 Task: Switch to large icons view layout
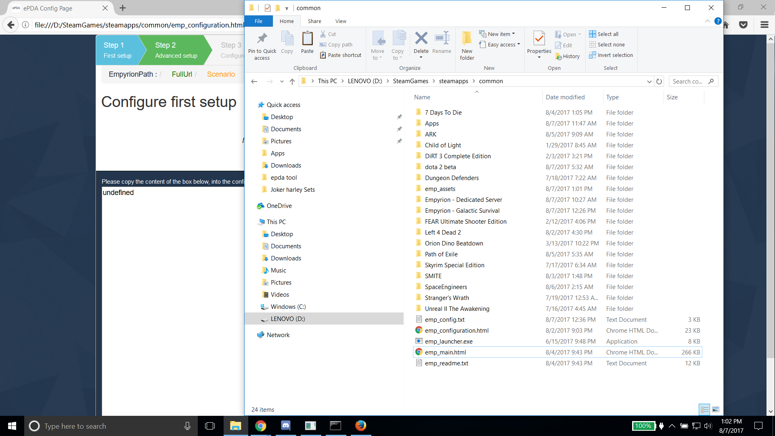coord(716,409)
